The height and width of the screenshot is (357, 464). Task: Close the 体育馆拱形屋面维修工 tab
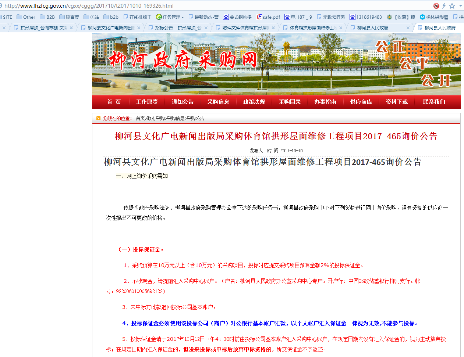click(x=341, y=28)
